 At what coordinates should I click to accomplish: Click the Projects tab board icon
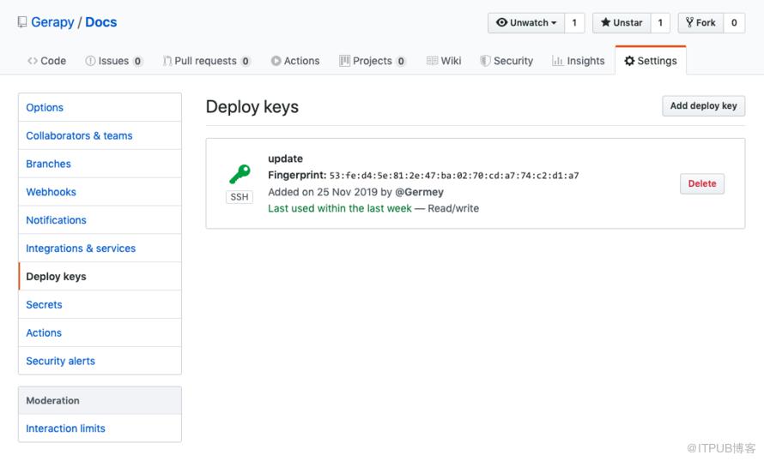[344, 61]
